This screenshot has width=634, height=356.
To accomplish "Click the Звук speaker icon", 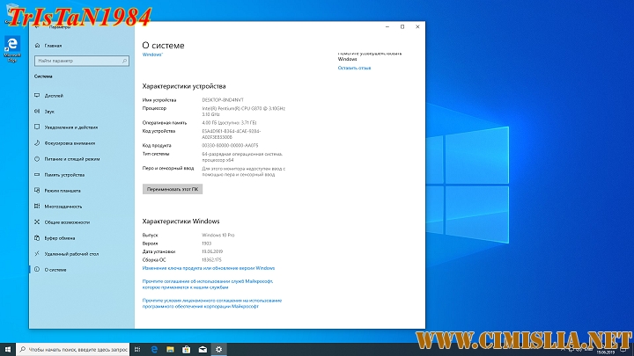I will pos(37,112).
